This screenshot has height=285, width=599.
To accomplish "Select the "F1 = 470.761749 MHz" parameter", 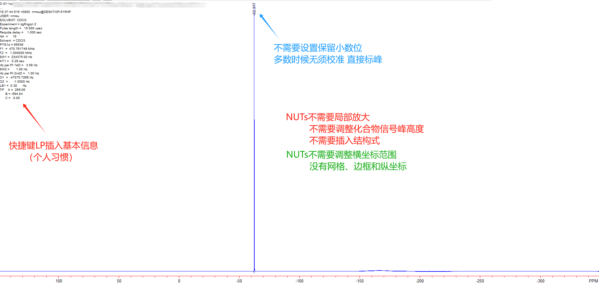I will click(x=16, y=49).
